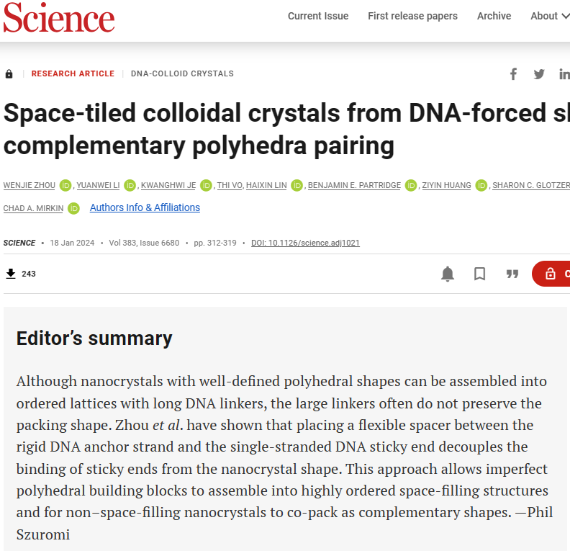Viewport: 570px width, 551px height.
Task: Click the DOI link
Action: pyautogui.click(x=305, y=243)
